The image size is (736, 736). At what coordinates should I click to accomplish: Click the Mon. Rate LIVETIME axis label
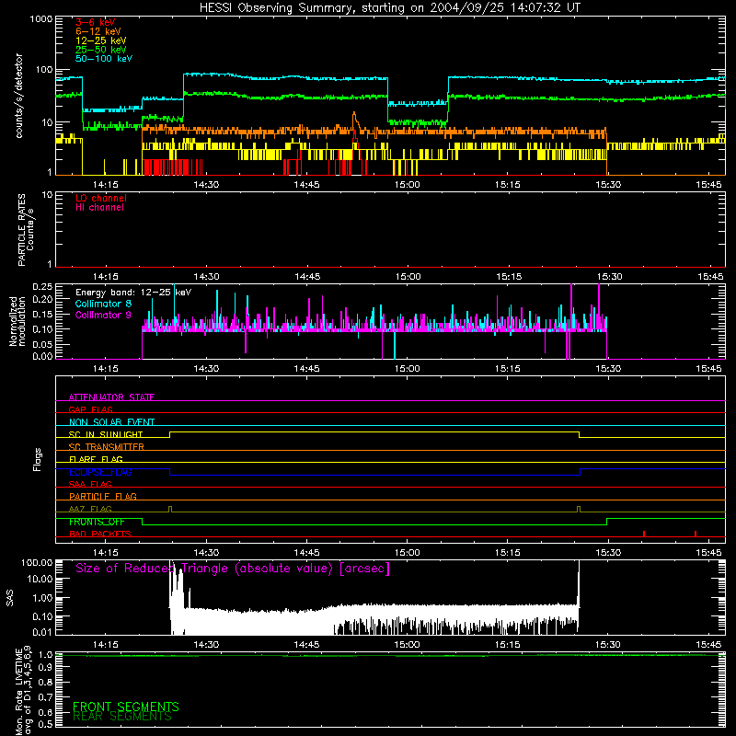point(24,690)
